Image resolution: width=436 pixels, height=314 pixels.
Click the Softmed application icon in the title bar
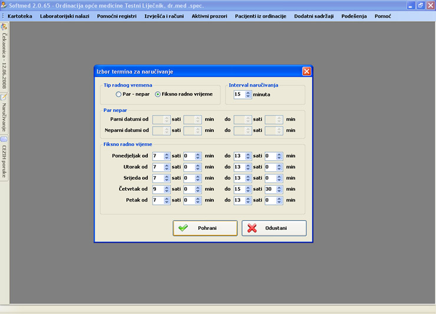pyautogui.click(x=4, y=5)
